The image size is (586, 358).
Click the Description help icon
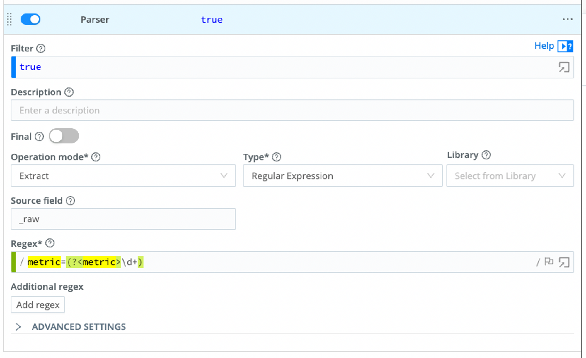[x=69, y=92]
